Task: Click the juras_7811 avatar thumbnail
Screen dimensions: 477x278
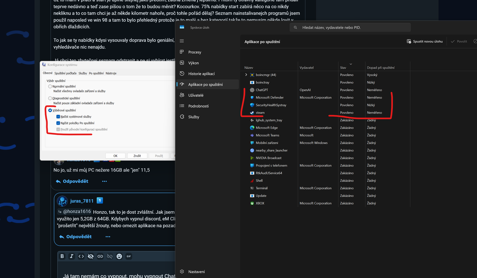Action: (62, 201)
